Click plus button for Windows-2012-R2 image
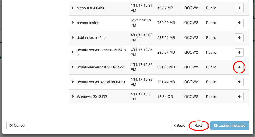 point(239,97)
